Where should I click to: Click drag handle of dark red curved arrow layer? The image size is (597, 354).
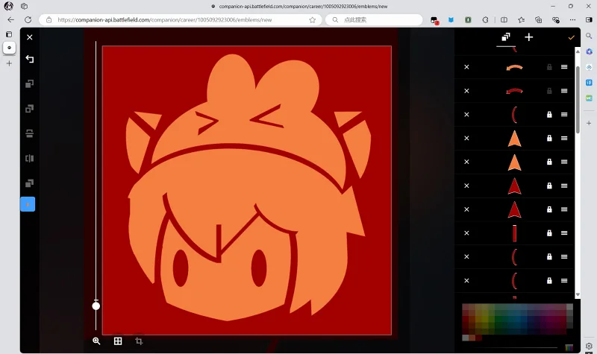pos(564,91)
